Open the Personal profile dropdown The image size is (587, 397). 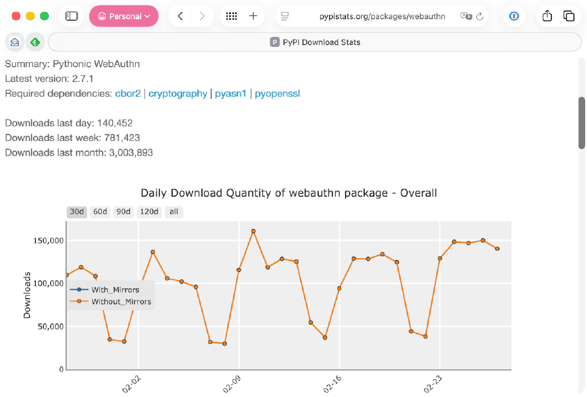(x=124, y=16)
